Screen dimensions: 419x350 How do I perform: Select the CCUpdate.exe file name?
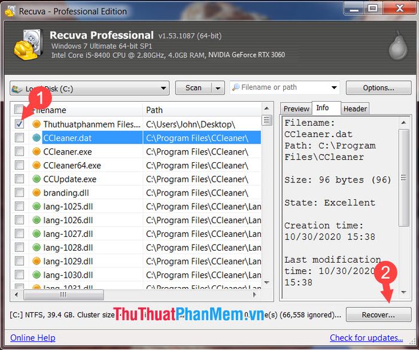70,179
